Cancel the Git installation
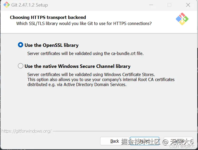 [x=178, y=141]
